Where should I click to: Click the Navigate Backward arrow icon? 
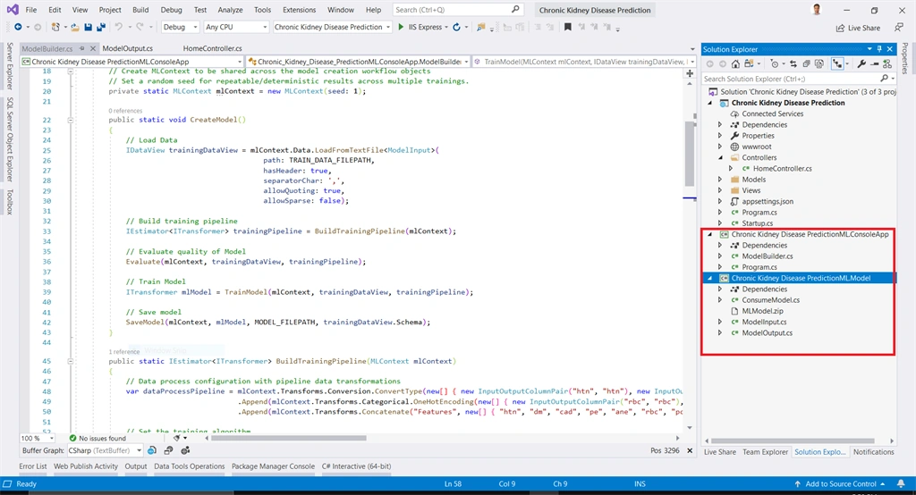(x=18, y=27)
